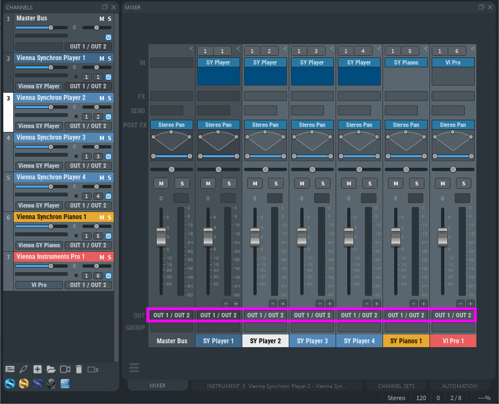Image resolution: width=499 pixels, height=404 pixels.
Task: Select the SY Pianos 1 strip name label
Action: 406,341
